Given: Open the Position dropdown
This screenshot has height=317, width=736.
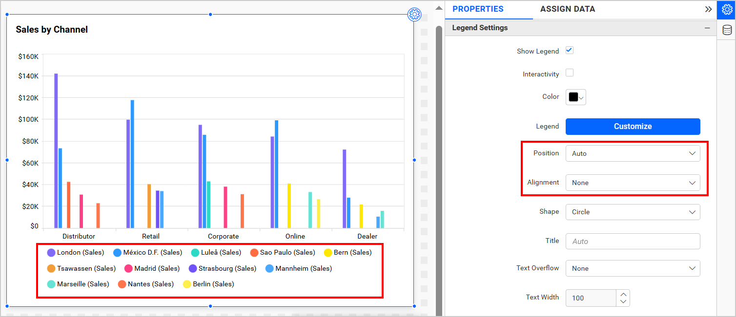Looking at the screenshot, I should tap(633, 153).
